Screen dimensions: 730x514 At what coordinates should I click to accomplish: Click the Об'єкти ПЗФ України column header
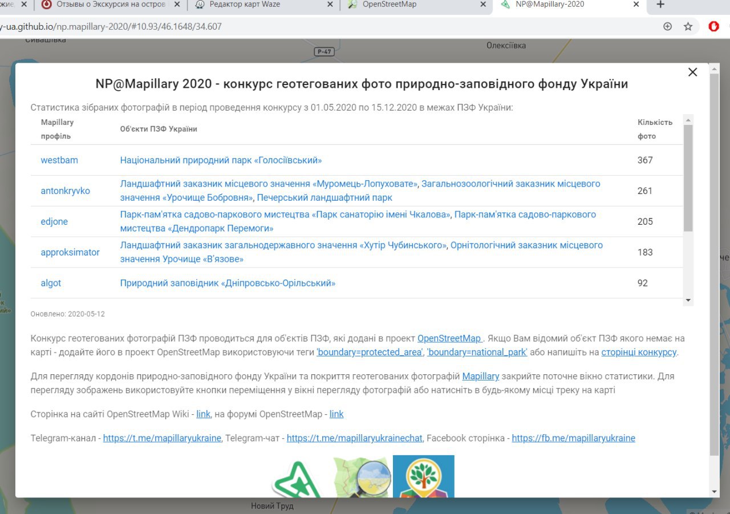tap(159, 129)
